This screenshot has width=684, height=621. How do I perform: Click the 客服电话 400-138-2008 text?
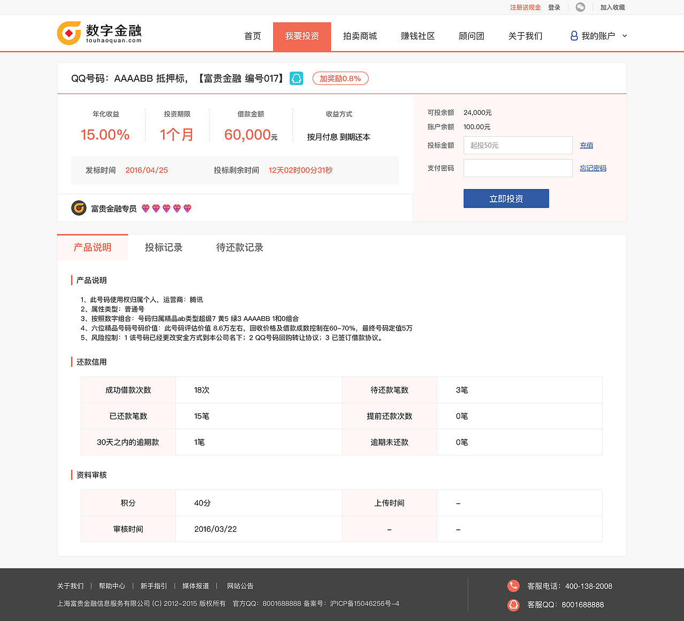[x=570, y=586]
